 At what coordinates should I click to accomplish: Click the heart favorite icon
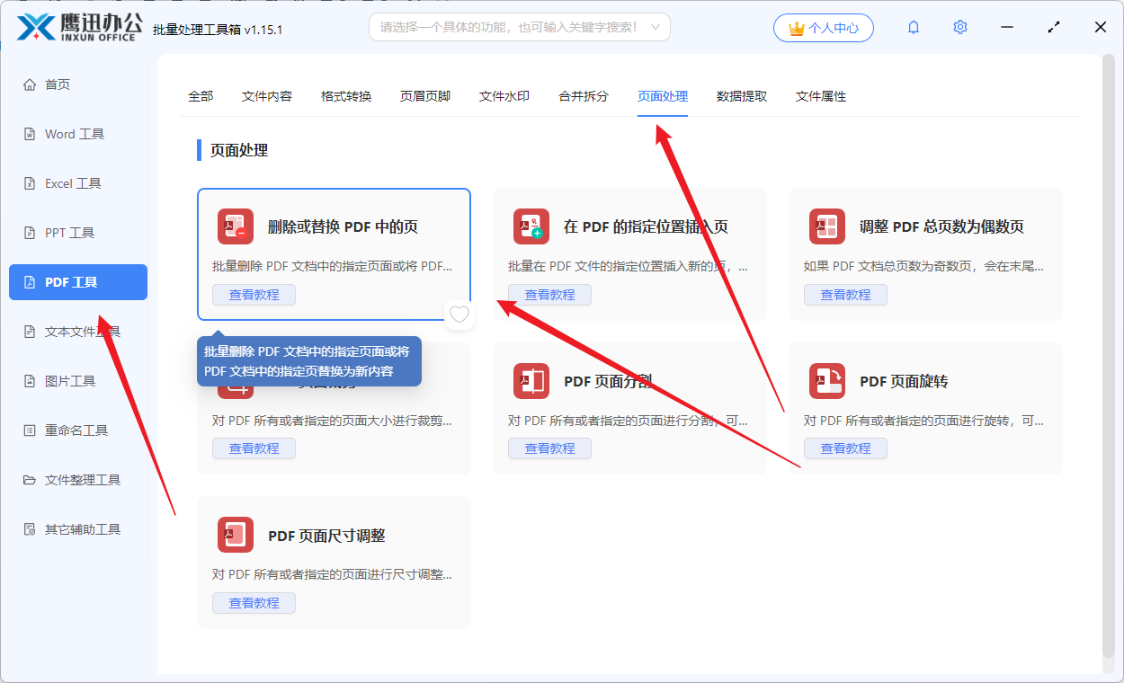tap(459, 315)
